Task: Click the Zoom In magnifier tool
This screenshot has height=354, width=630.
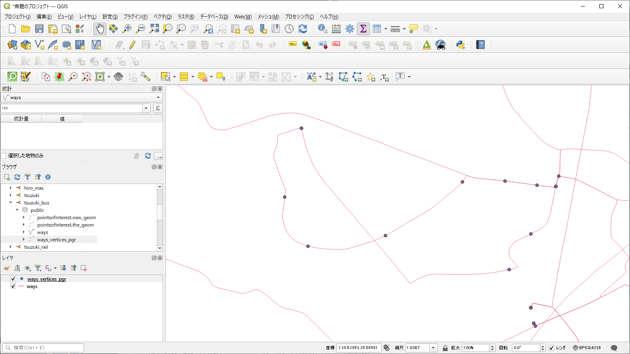Action: [127, 29]
